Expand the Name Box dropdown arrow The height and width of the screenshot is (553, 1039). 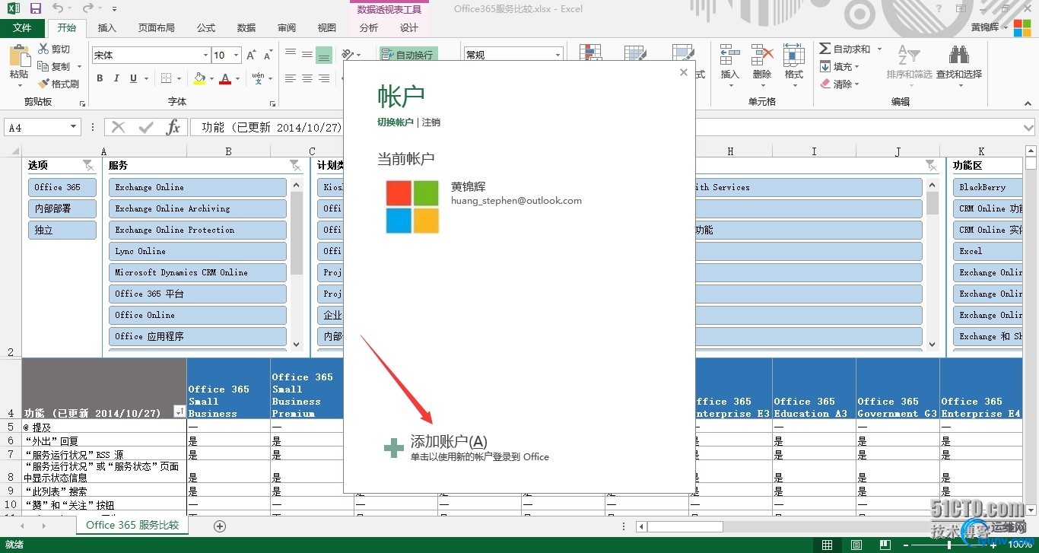coord(74,128)
